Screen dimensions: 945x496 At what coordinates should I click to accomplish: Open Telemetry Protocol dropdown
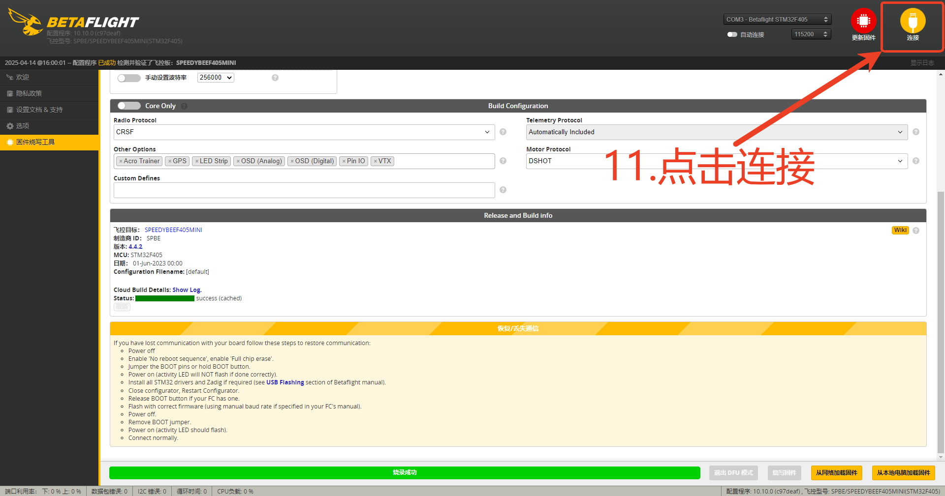[717, 132]
